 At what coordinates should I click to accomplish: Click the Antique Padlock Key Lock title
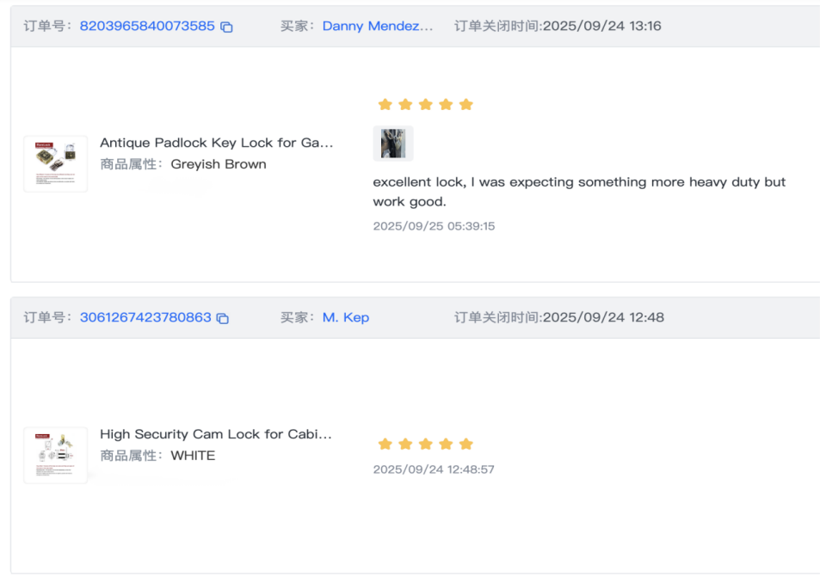[216, 143]
